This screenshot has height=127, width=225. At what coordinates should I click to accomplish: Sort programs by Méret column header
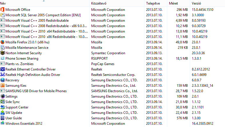coord(178,3)
